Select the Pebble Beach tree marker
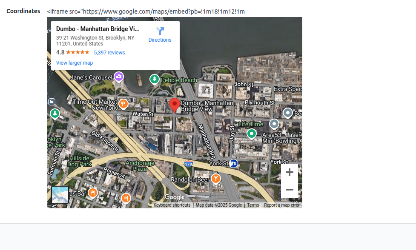The width and height of the screenshot is (416, 250). 155,79
